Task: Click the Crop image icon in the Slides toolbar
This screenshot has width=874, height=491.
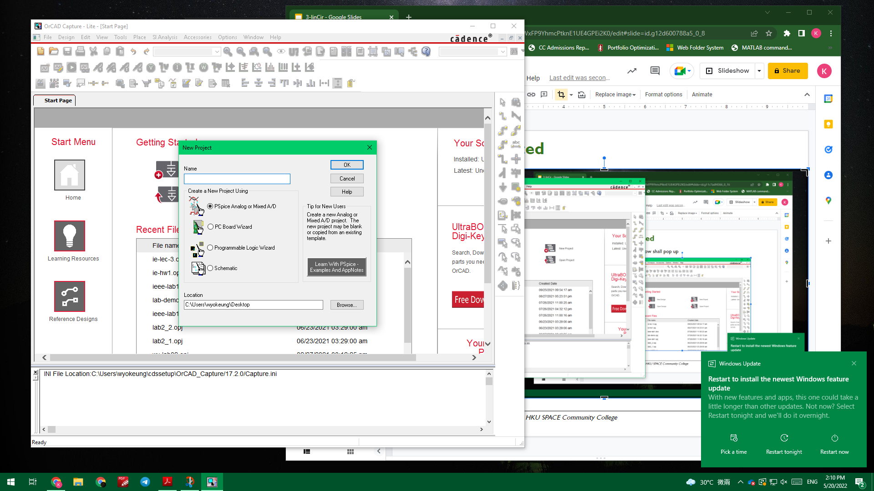Action: coord(561,95)
